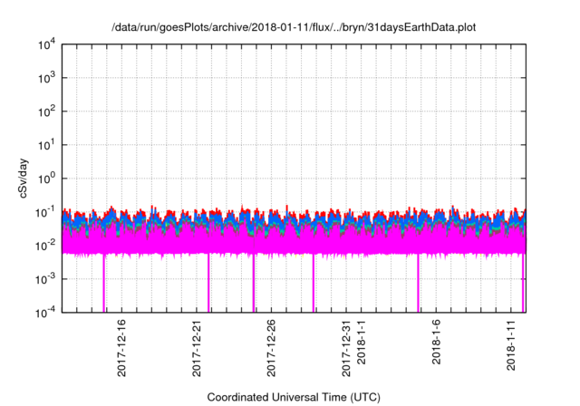This screenshot has width=580, height=406.
Task: Click the 10^0 y-axis tick label
Action: [47, 179]
